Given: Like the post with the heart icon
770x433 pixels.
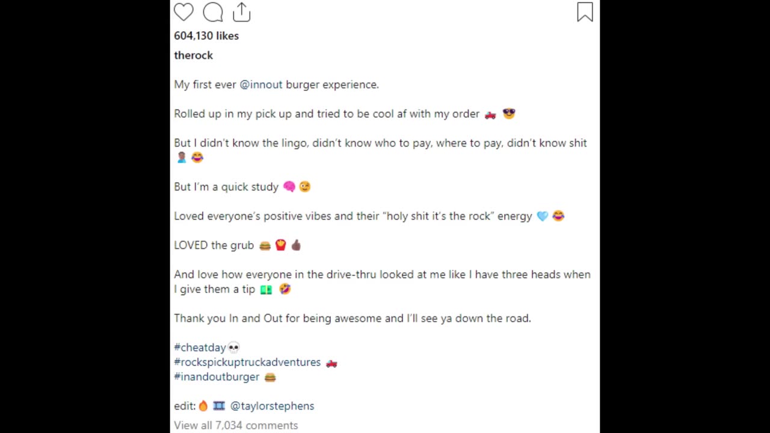Looking at the screenshot, I should click(x=183, y=12).
